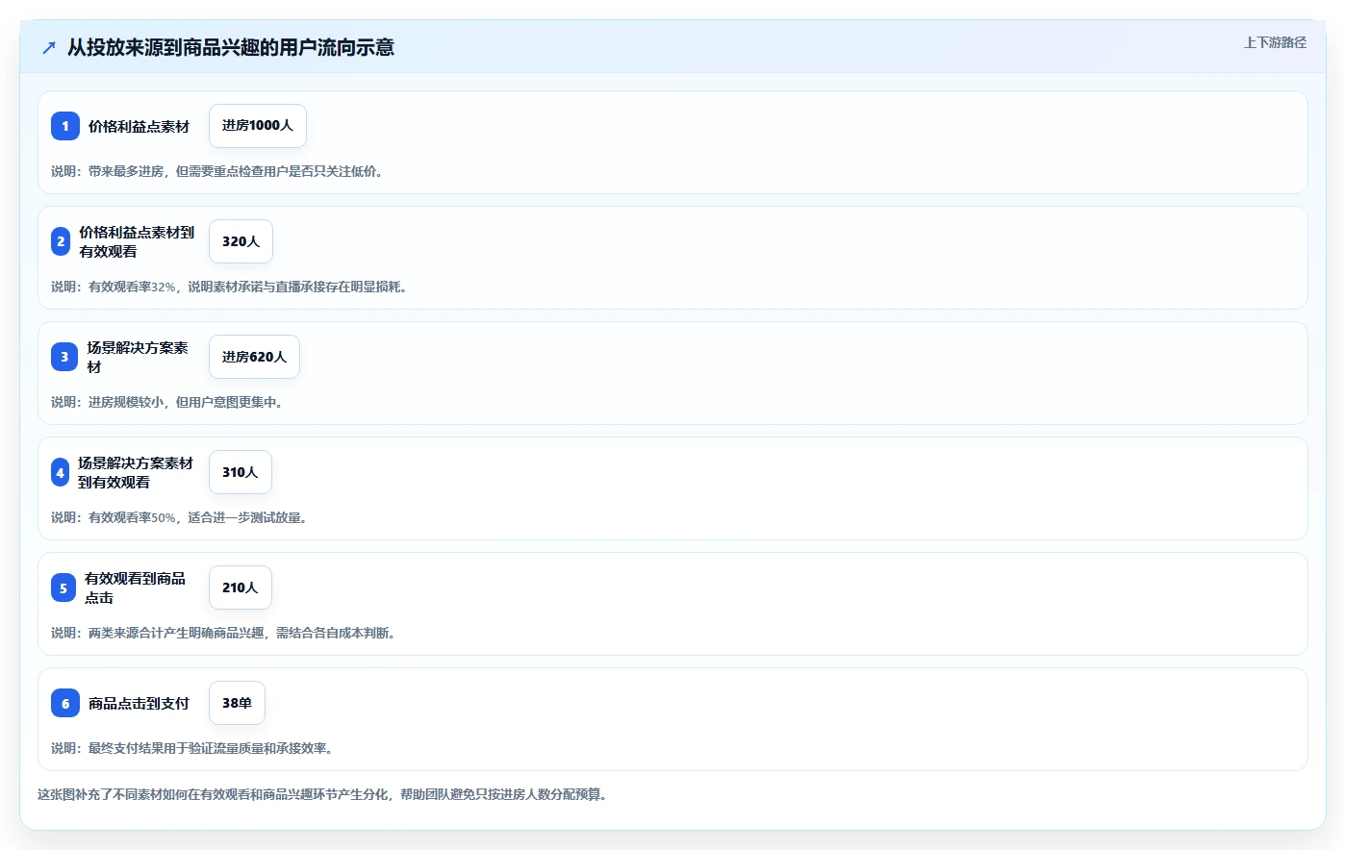1346x850 pixels.
Task: Click the note mentioning 有效观看率50%
Action: pyautogui.click(x=181, y=517)
